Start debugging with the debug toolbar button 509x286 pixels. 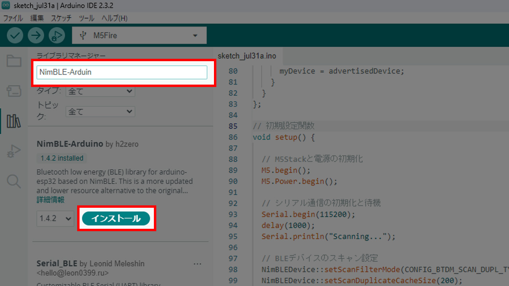pyautogui.click(x=56, y=35)
